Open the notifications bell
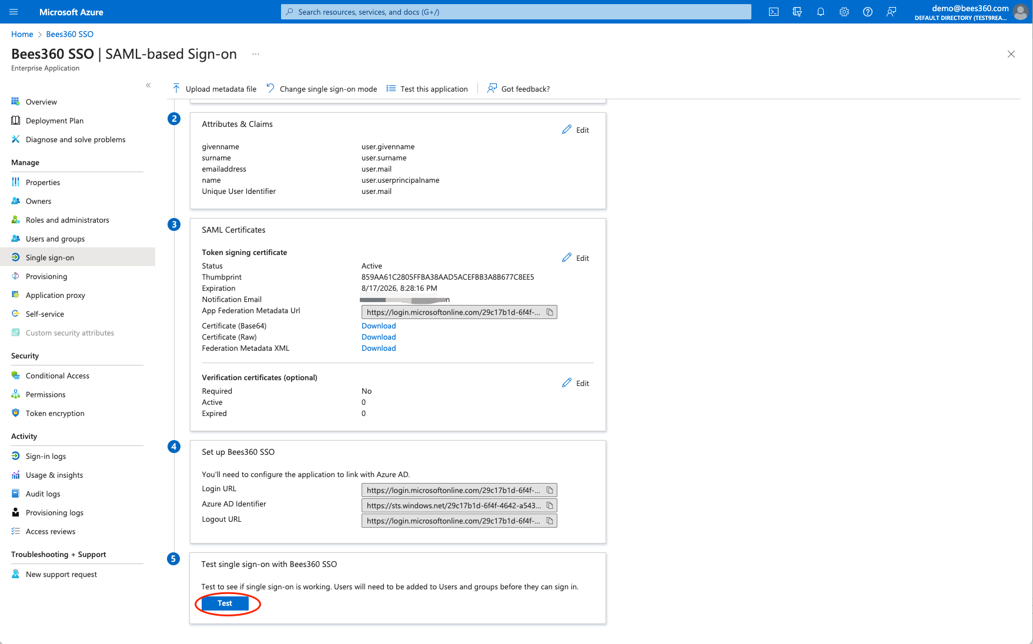 point(821,12)
